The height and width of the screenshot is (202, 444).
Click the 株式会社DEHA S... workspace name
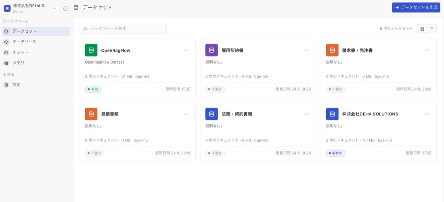click(30, 6)
